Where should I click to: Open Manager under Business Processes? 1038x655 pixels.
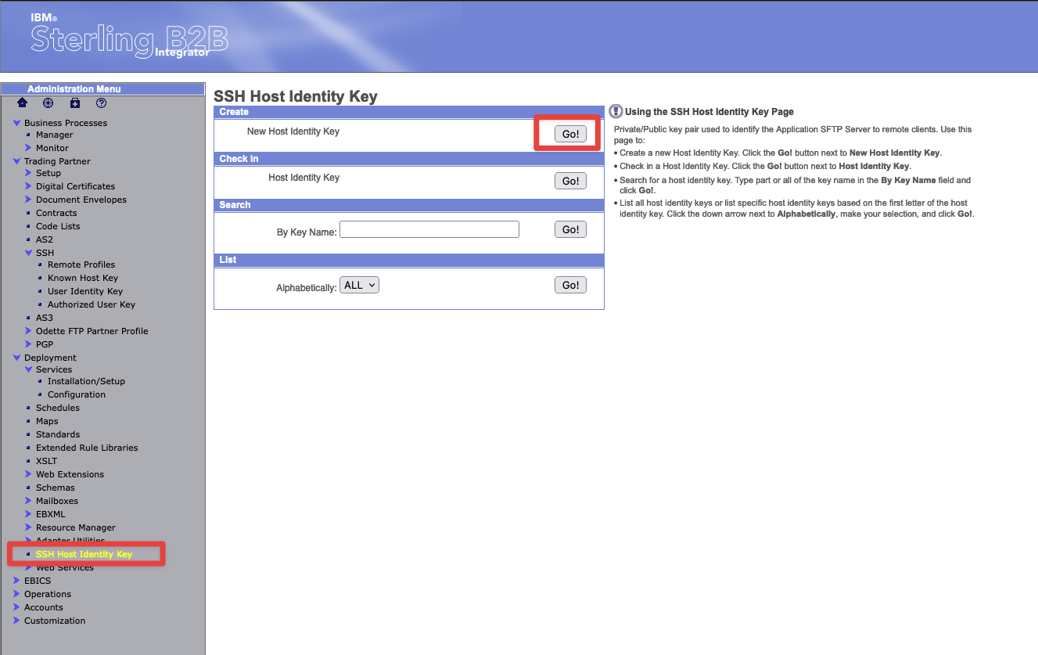[54, 135]
